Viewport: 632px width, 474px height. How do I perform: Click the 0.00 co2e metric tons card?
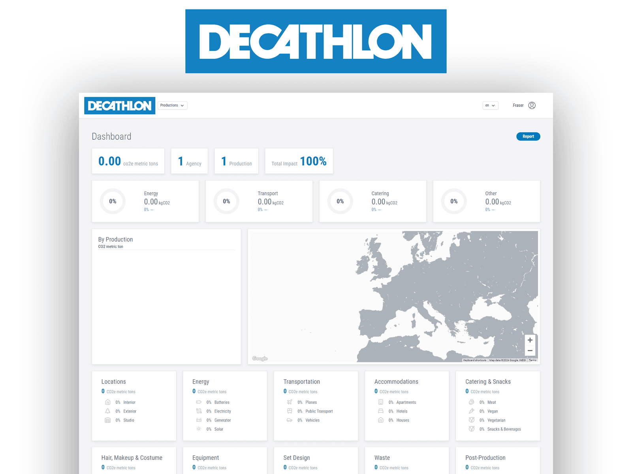pos(128,161)
